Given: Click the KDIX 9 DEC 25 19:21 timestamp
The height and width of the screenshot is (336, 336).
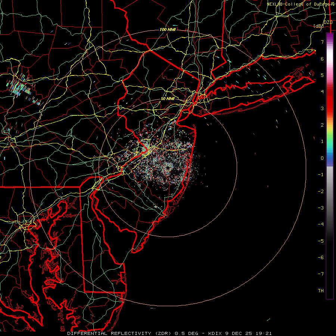Looking at the screenshot, I should [x=240, y=333].
